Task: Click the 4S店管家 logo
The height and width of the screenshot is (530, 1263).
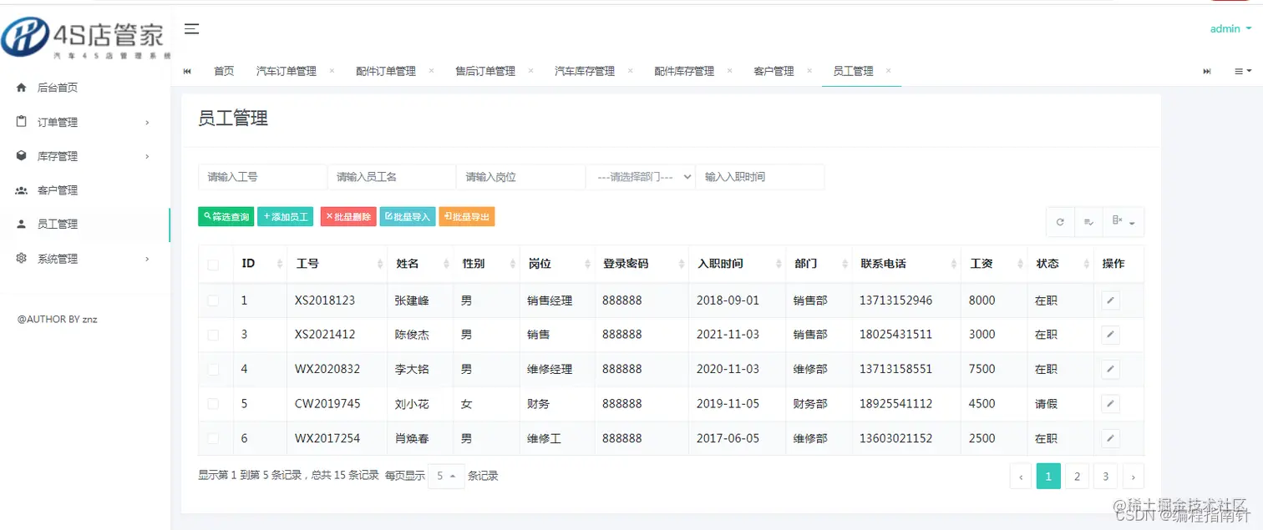Action: pyautogui.click(x=84, y=38)
